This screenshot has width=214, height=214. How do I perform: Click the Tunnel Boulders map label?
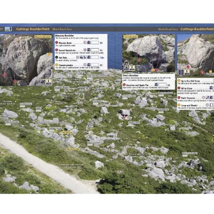[x=129, y=96]
